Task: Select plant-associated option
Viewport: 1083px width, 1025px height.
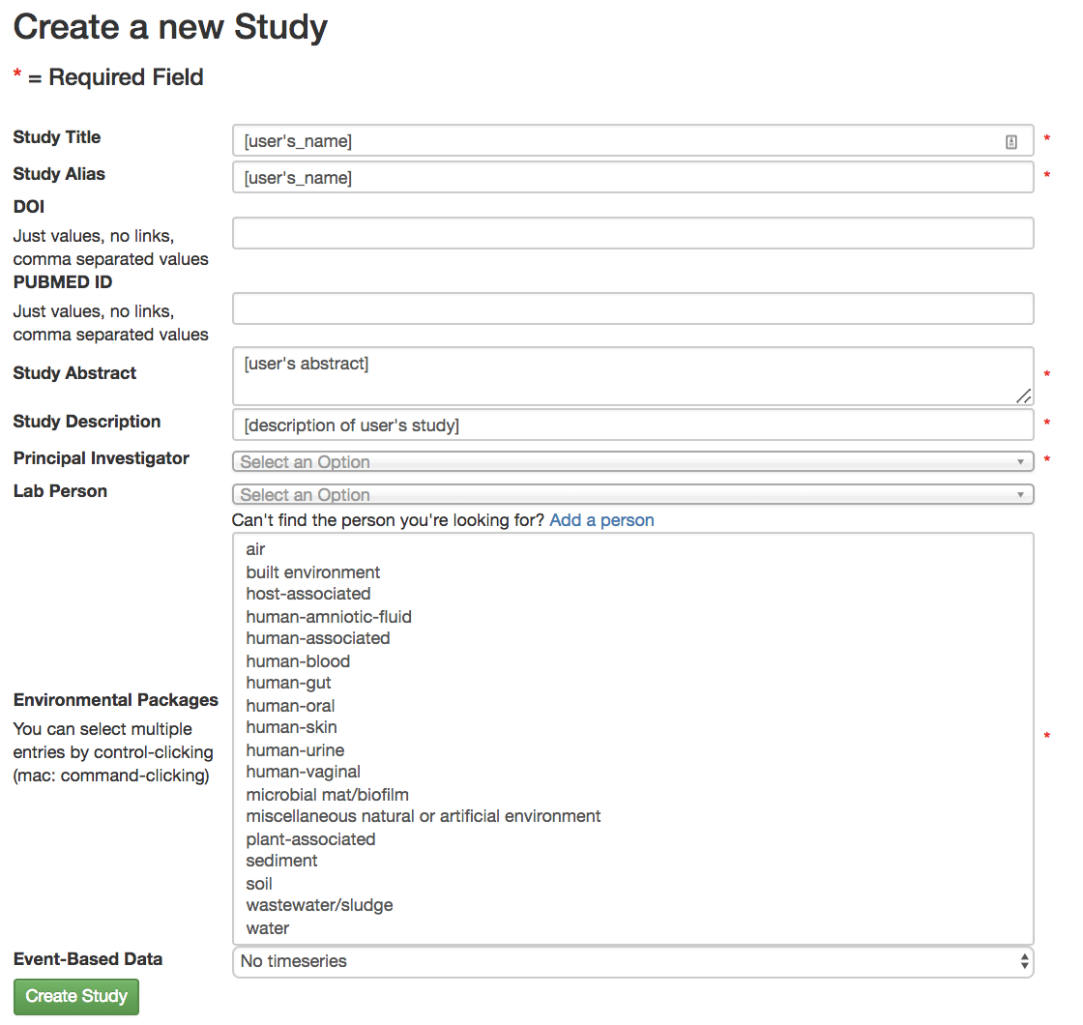Action: tap(310, 839)
